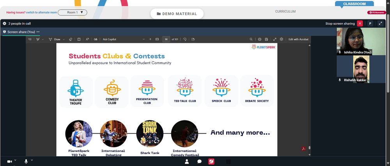
Task: Zoom out with the minus button
Action: coord(144,39)
